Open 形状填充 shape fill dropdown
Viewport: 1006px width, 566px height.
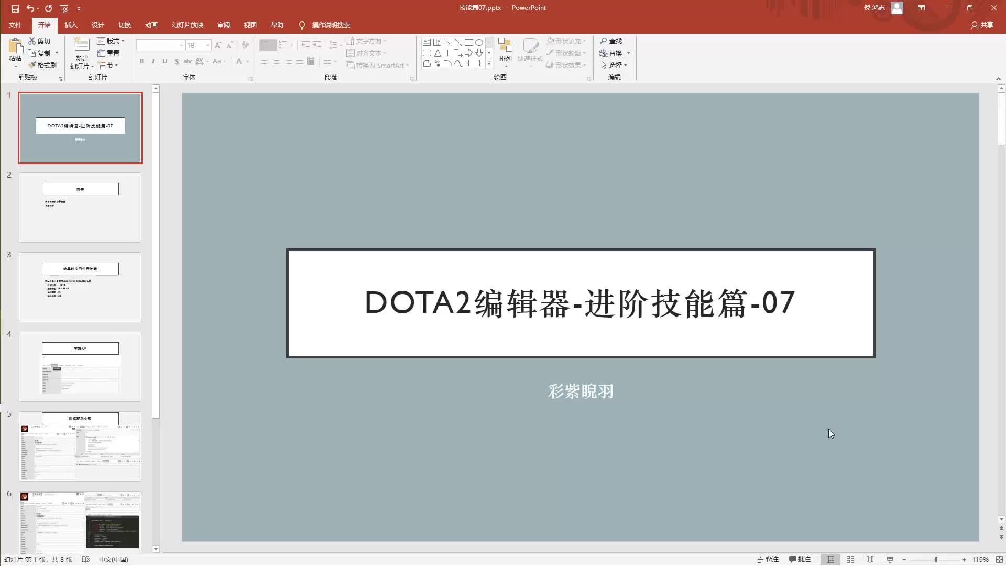point(566,41)
